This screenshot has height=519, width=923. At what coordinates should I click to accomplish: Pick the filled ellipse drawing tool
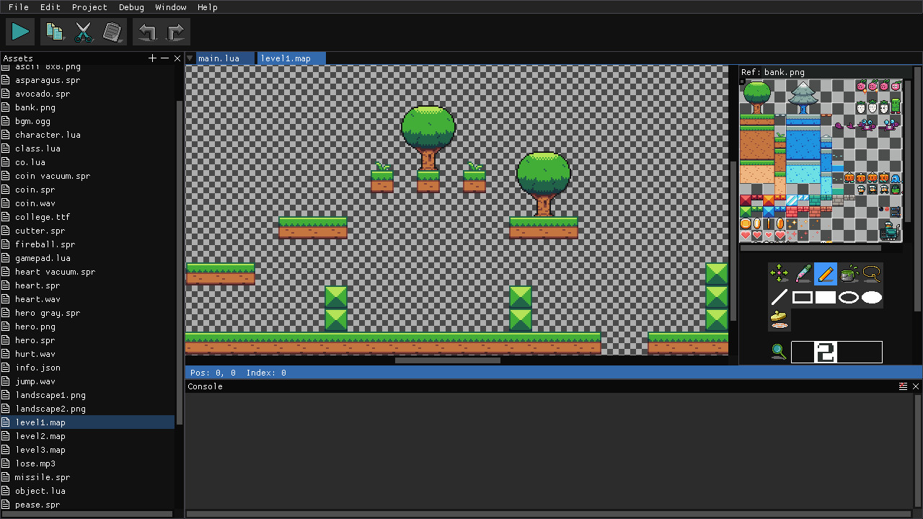tap(872, 297)
